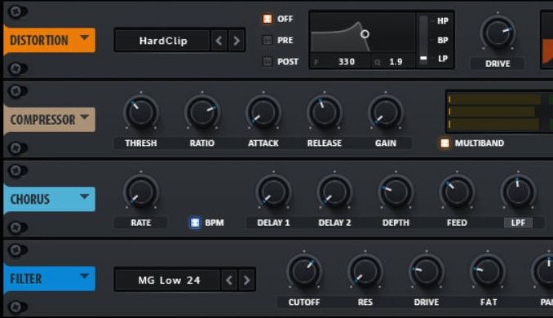Click the filter CUTOFF knob
Viewport: 553px width, 318px height.
click(x=304, y=272)
